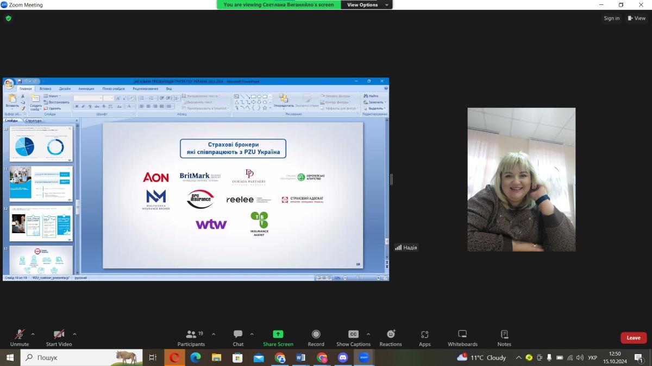652x366 pixels.
Task: Open the Chat panel
Action: click(238, 337)
